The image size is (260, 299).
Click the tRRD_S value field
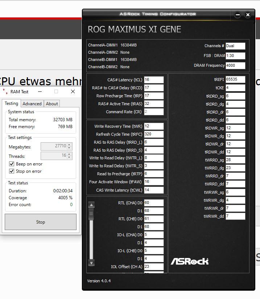tap(154, 150)
